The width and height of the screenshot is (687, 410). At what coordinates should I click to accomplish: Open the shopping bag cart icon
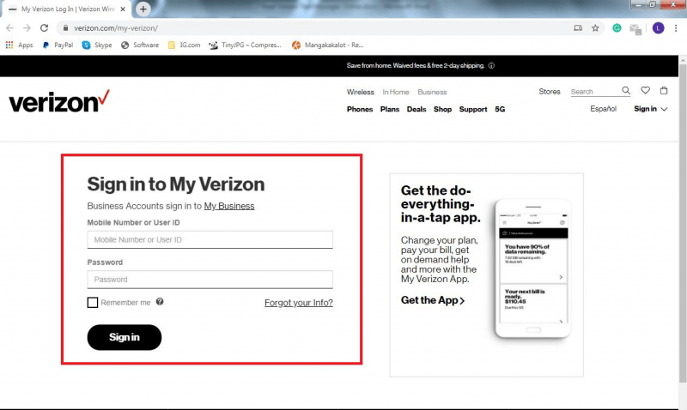(x=664, y=90)
